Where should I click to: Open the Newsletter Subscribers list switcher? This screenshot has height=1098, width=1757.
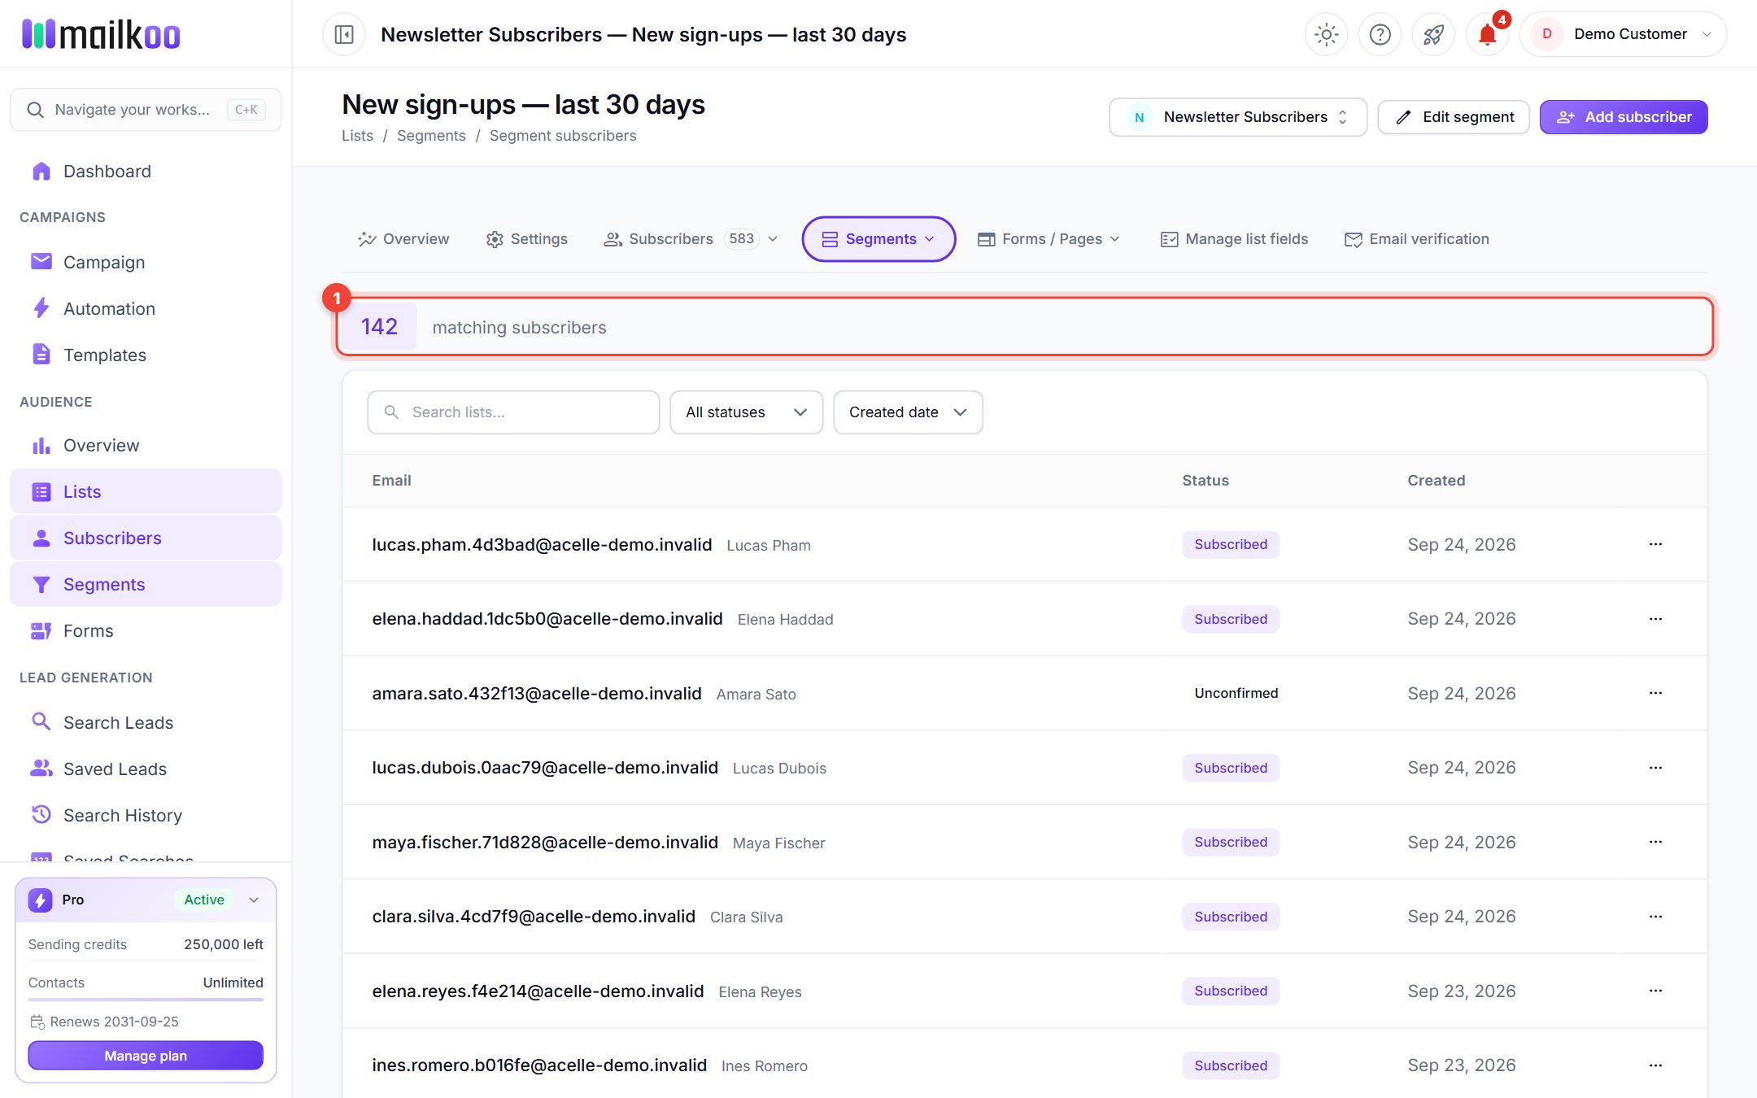pos(1237,117)
